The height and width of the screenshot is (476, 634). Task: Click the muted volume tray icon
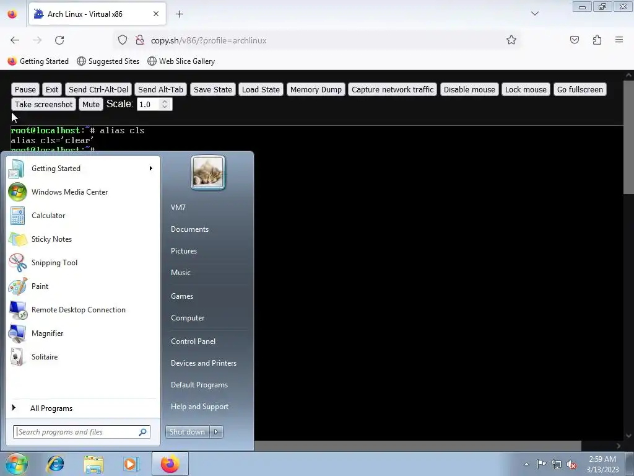coord(571,464)
